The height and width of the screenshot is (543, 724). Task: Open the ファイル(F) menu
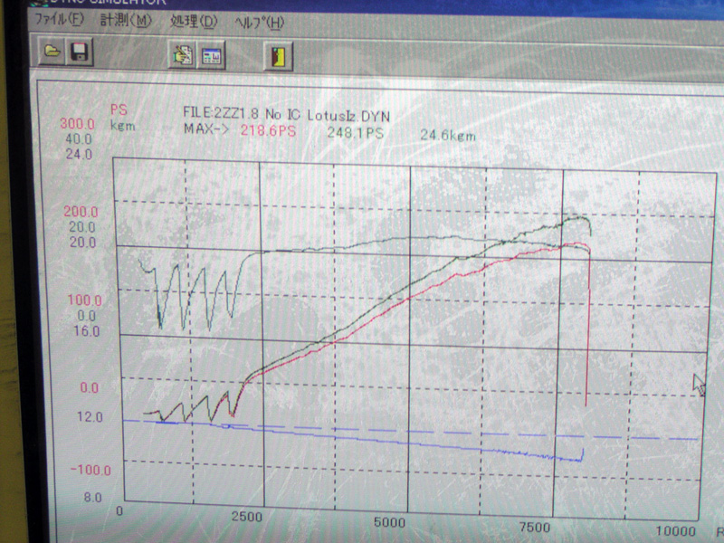click(x=61, y=19)
